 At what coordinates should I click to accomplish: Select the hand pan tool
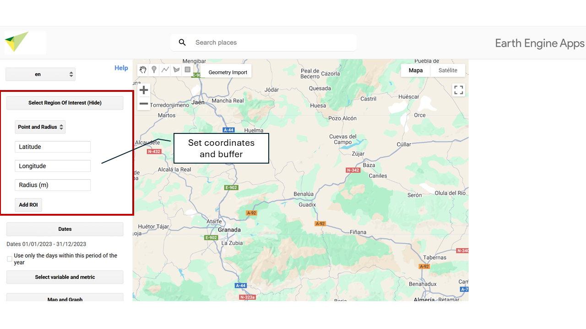click(143, 70)
